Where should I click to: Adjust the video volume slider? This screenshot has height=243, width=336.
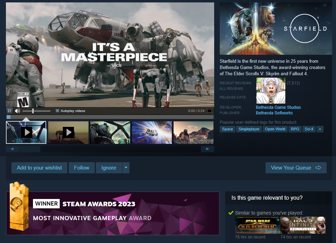[x=36, y=111]
